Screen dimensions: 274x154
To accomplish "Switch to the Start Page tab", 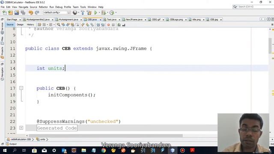I will 12,20.
